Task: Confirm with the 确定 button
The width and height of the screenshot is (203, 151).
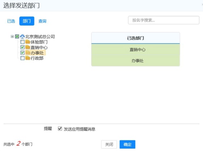Action: tap(127, 145)
